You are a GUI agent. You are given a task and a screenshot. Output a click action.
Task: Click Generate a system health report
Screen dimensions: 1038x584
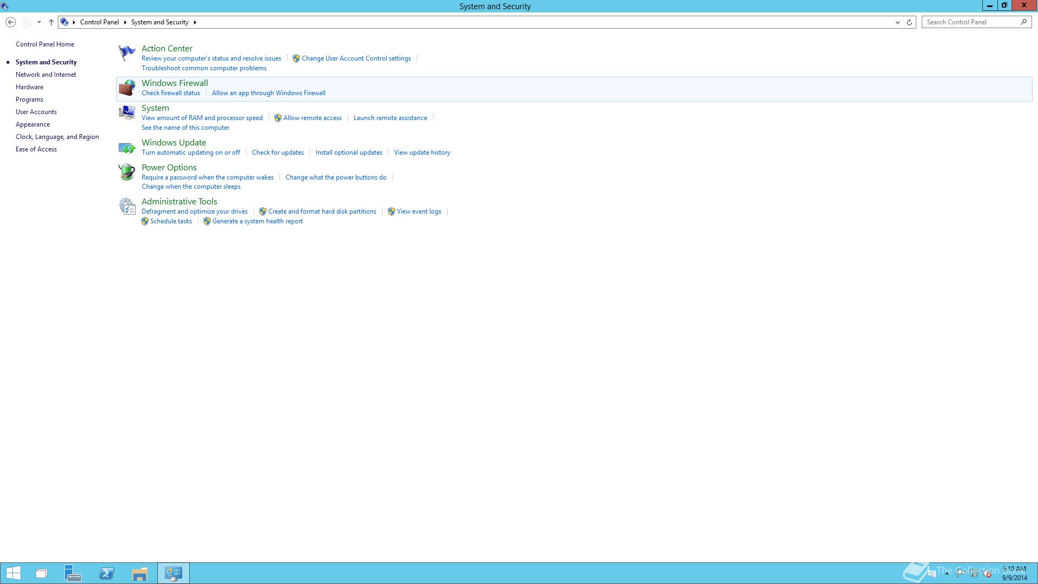pyautogui.click(x=257, y=221)
